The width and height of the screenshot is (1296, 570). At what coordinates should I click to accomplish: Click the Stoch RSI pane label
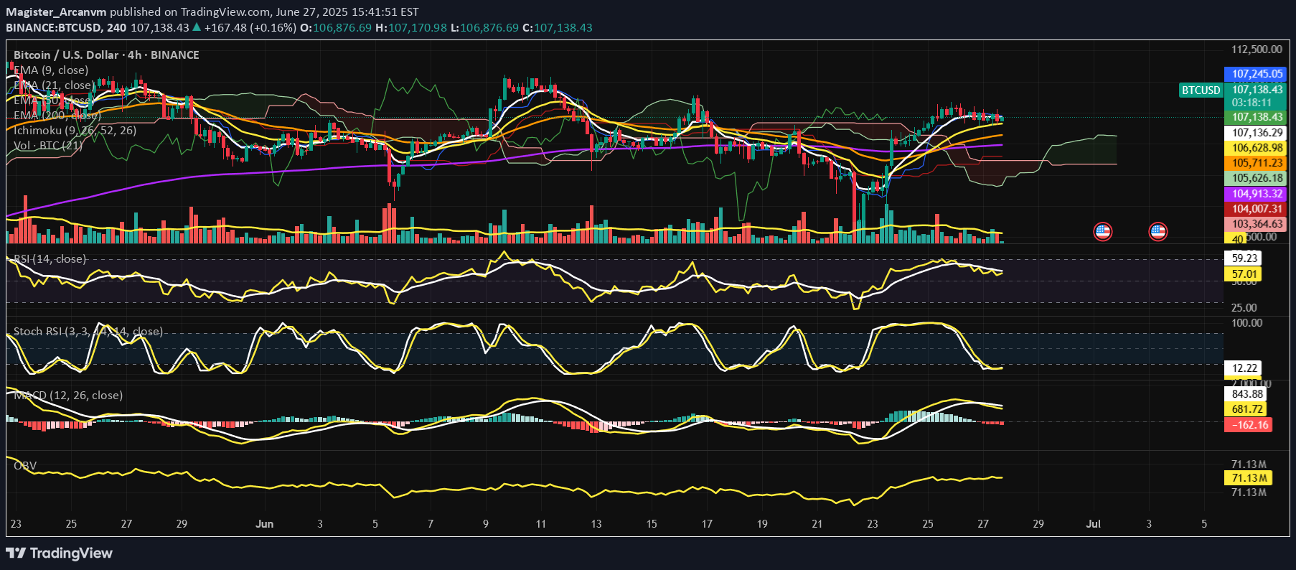(x=88, y=331)
